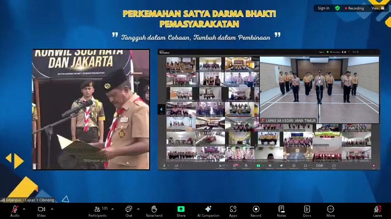
Task: Click 'Ditjenpas - Lapas 1 Cibinong' name label
Action: [x=30, y=200]
